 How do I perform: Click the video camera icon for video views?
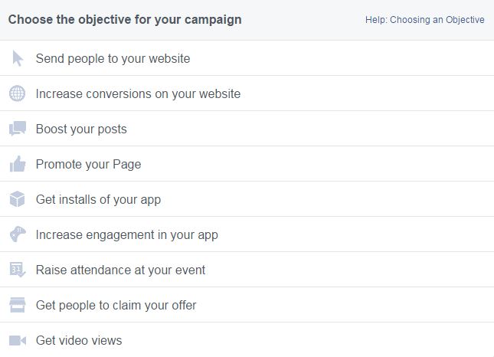click(18, 341)
